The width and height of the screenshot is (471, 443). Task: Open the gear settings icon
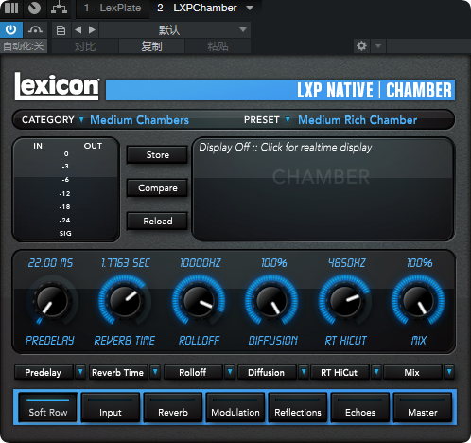pos(361,46)
